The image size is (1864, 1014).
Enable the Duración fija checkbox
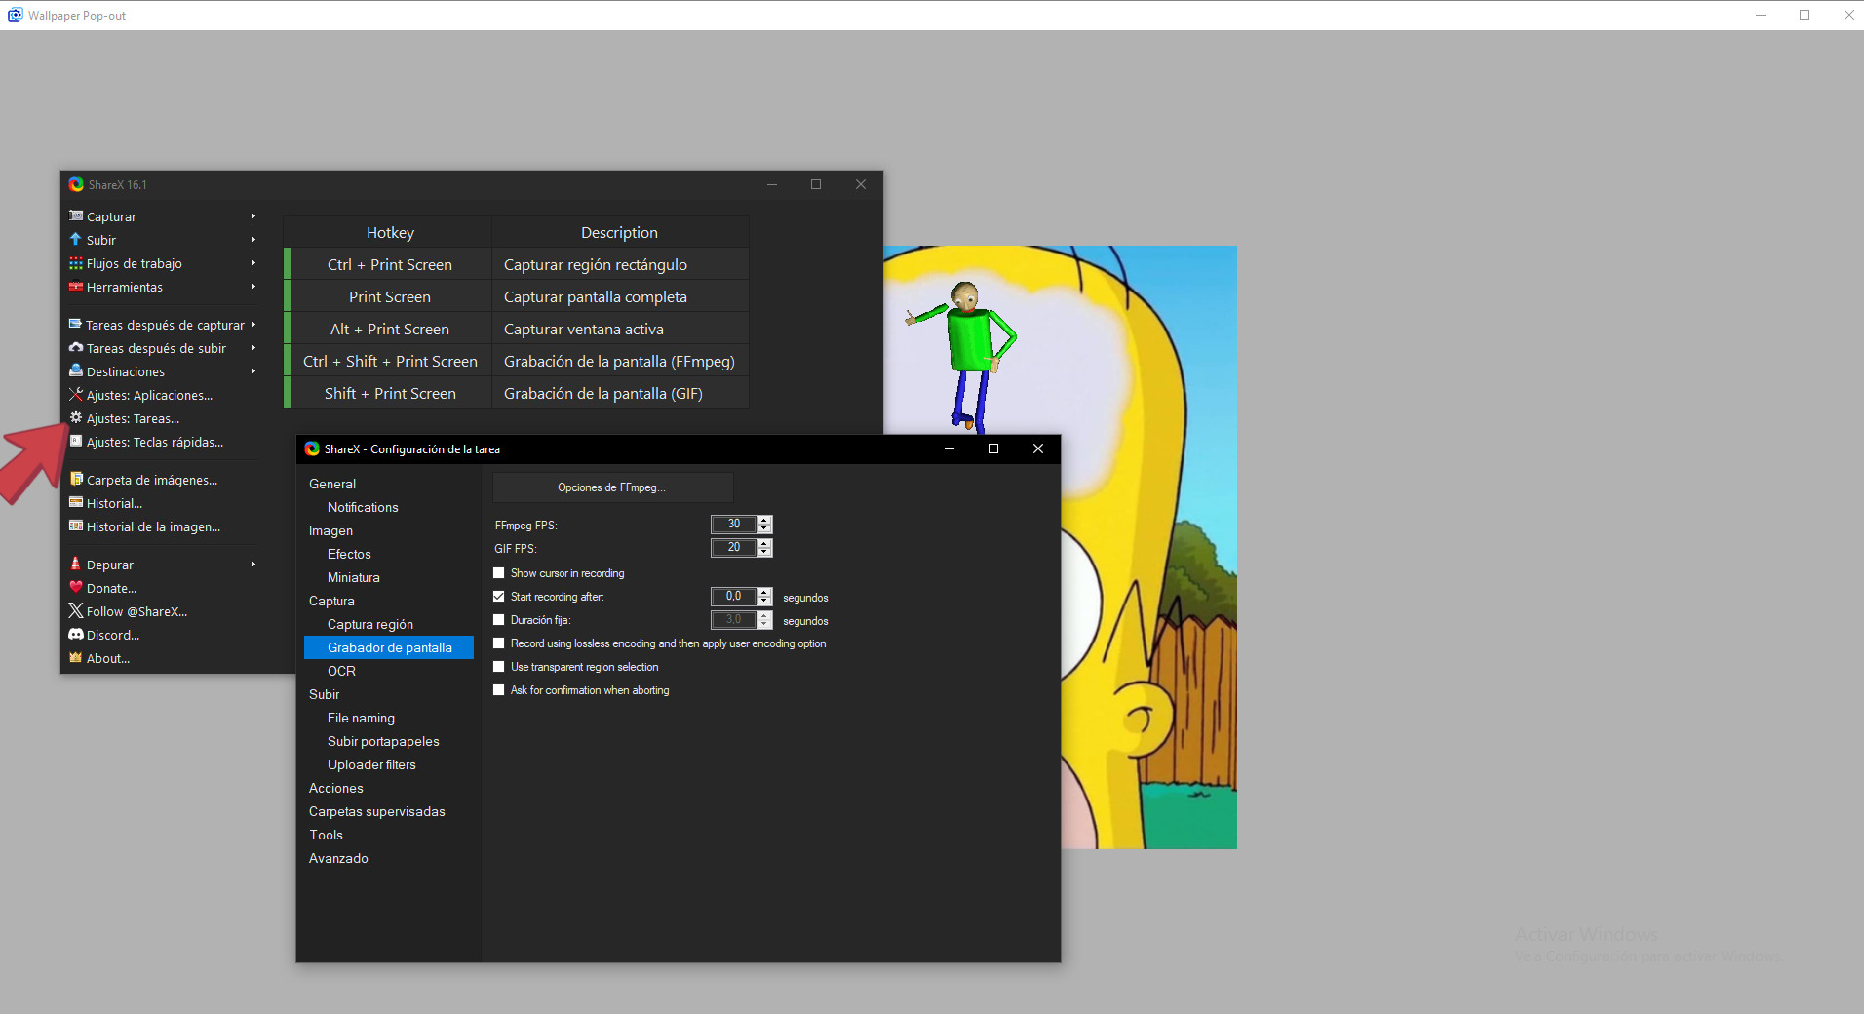pos(499,620)
